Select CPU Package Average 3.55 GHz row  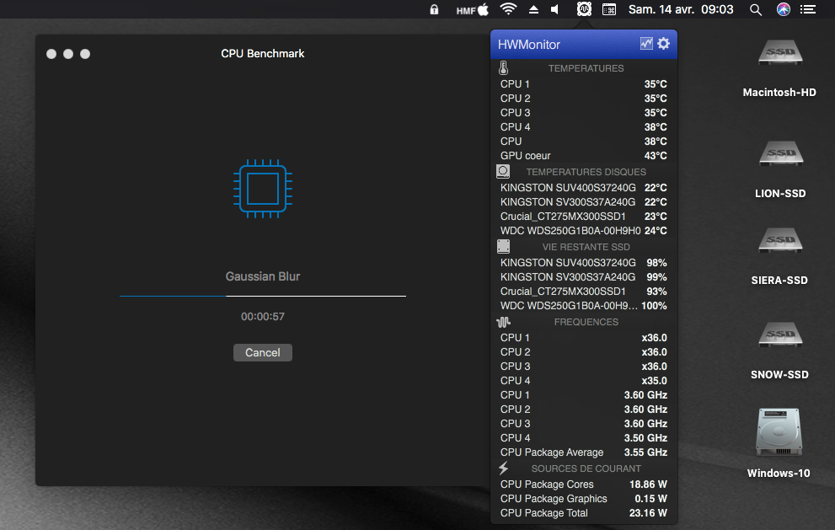point(584,452)
